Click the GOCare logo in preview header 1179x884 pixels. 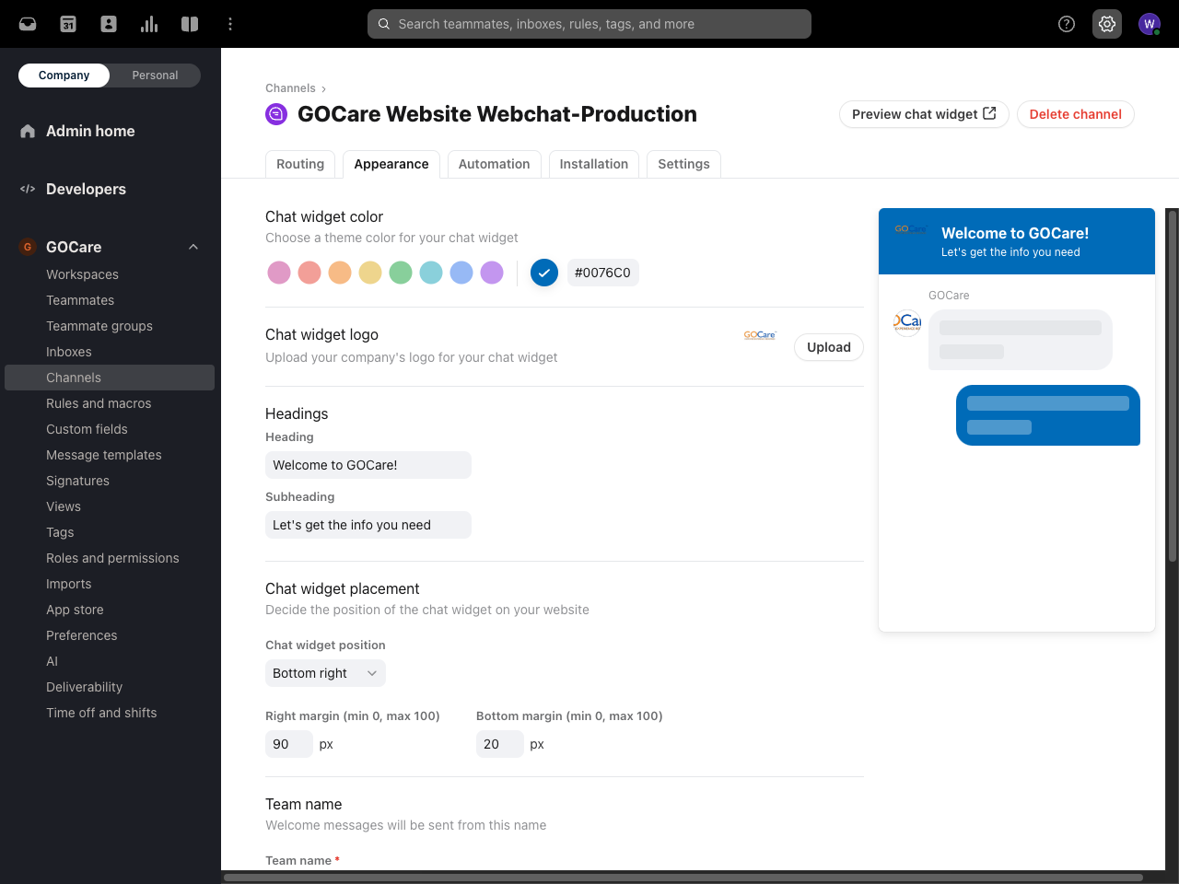click(x=910, y=229)
